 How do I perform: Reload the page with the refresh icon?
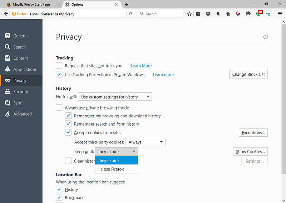pyautogui.click(x=131, y=14)
